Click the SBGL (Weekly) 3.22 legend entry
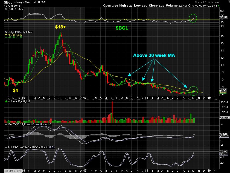 tap(20, 32)
